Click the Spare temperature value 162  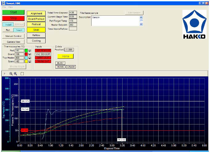[19, 61]
